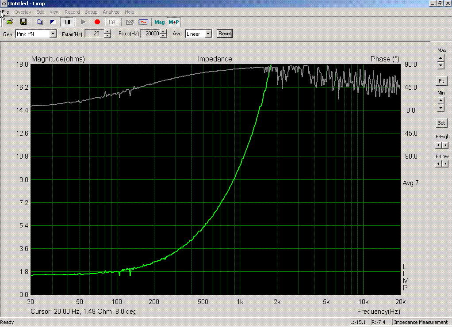Screen dimensions: 452x327
Task: Click the Phase (°) axis label
Action: point(385,59)
